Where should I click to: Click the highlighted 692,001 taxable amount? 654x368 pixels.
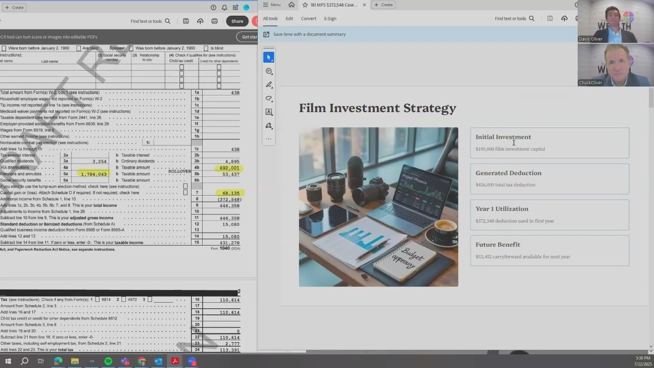pyautogui.click(x=229, y=168)
